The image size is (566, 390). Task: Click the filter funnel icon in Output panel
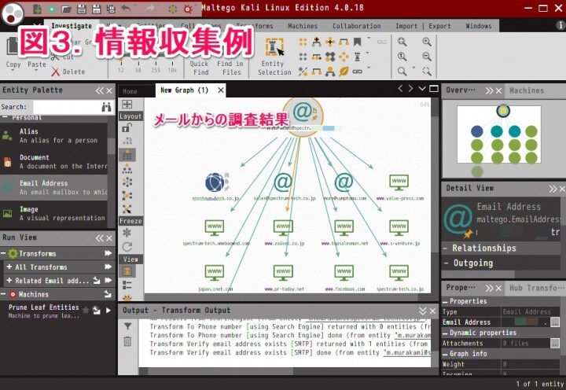pos(127,326)
